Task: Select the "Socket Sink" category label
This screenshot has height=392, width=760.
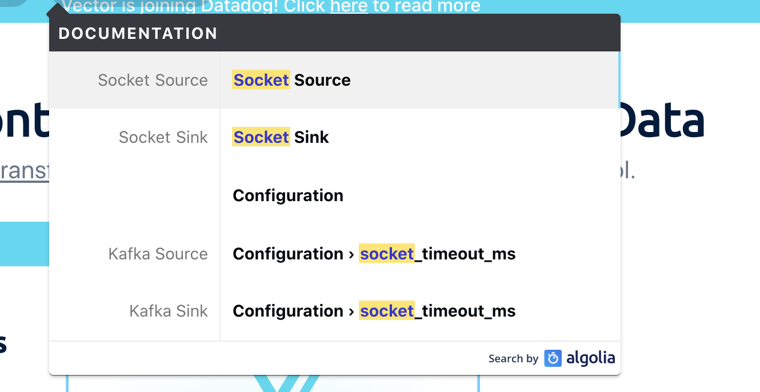Action: point(163,137)
